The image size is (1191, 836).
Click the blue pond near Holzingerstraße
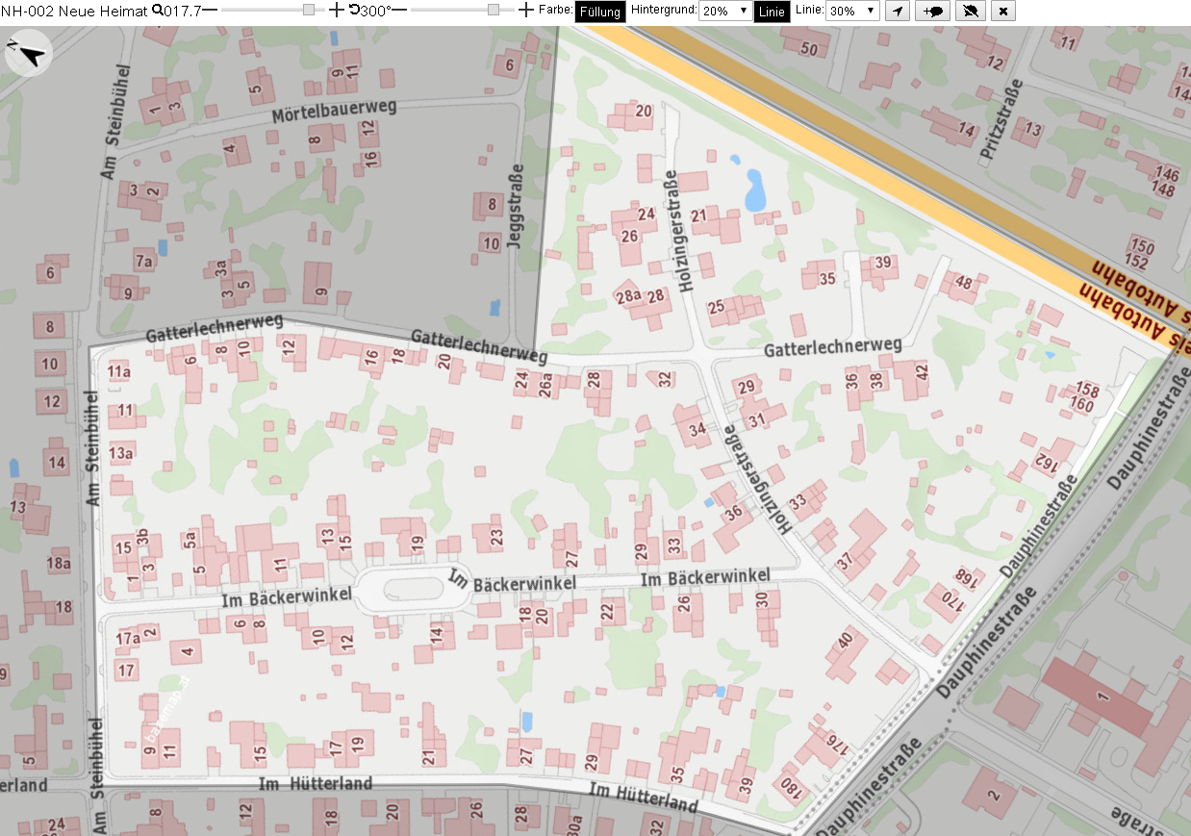click(x=755, y=190)
